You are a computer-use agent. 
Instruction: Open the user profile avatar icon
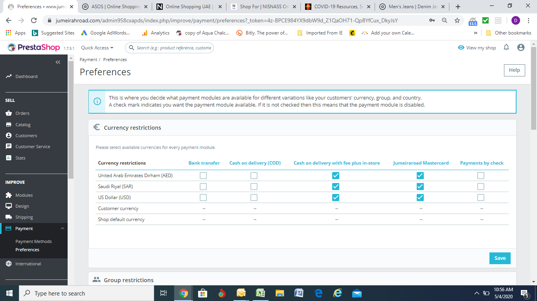tap(521, 47)
